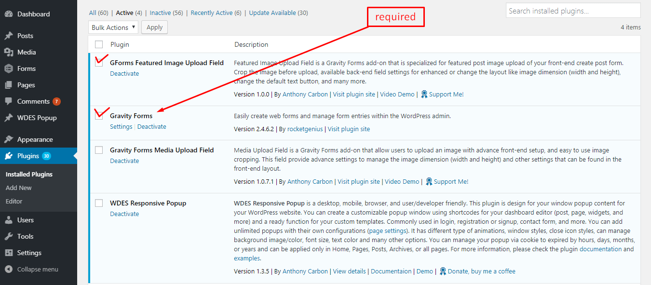Deactivate Gravity Forms Media Upload Field

tap(124, 161)
